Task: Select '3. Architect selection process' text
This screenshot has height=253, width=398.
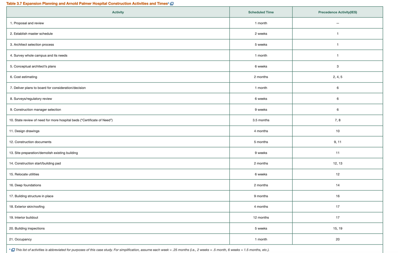Action: tap(32, 44)
